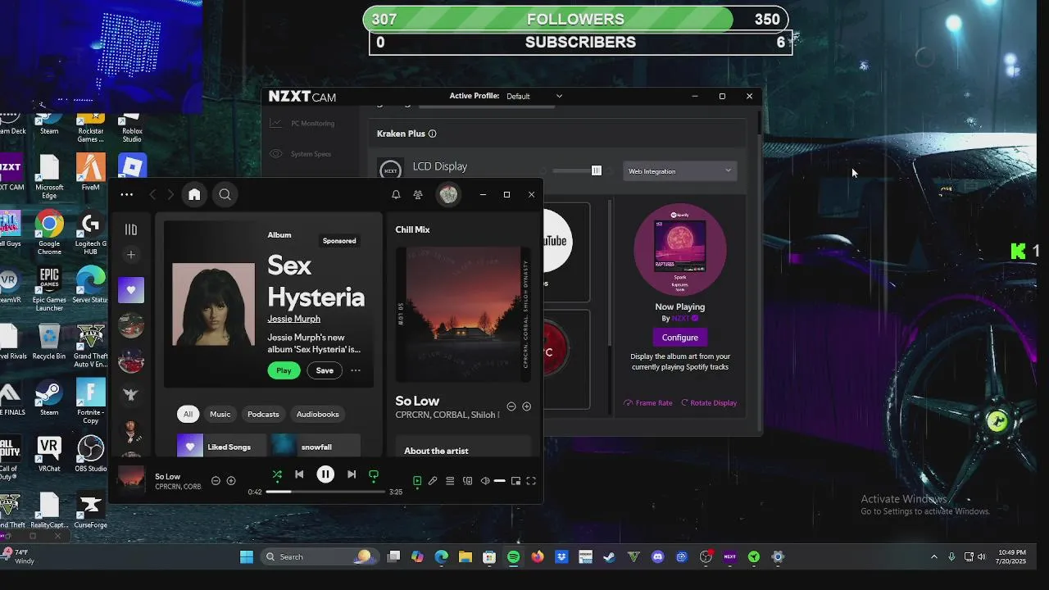
Task: Select the Podcasts filter chip
Action: tap(263, 414)
